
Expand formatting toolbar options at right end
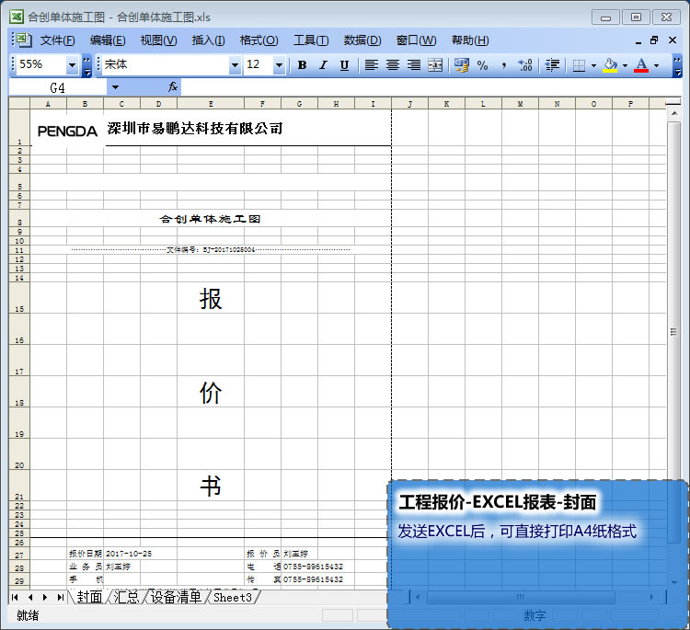pyautogui.click(x=677, y=65)
